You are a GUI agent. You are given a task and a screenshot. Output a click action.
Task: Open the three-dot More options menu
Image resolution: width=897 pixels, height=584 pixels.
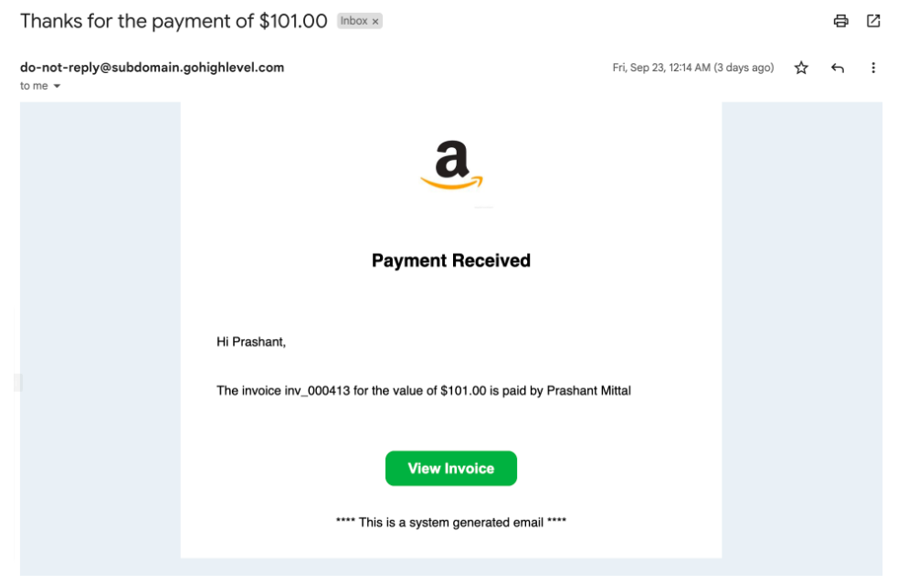pyautogui.click(x=873, y=68)
